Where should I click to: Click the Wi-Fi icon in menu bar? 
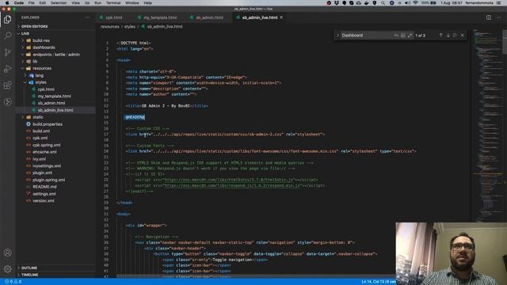(x=415, y=3)
